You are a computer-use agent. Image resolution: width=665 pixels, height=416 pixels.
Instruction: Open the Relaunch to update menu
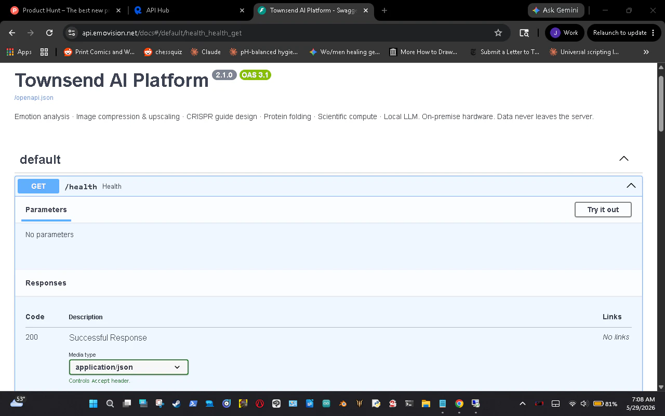pos(623,33)
